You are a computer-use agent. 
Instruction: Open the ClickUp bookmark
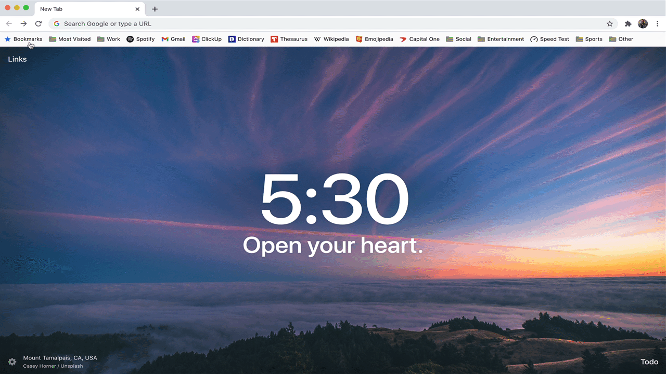(x=207, y=39)
